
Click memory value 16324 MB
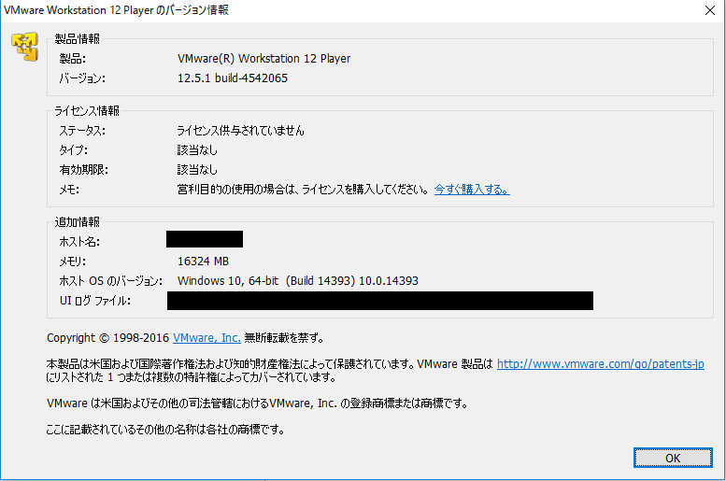[x=204, y=262]
